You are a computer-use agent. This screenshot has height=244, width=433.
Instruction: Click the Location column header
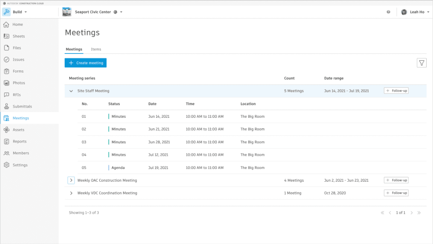click(x=248, y=104)
